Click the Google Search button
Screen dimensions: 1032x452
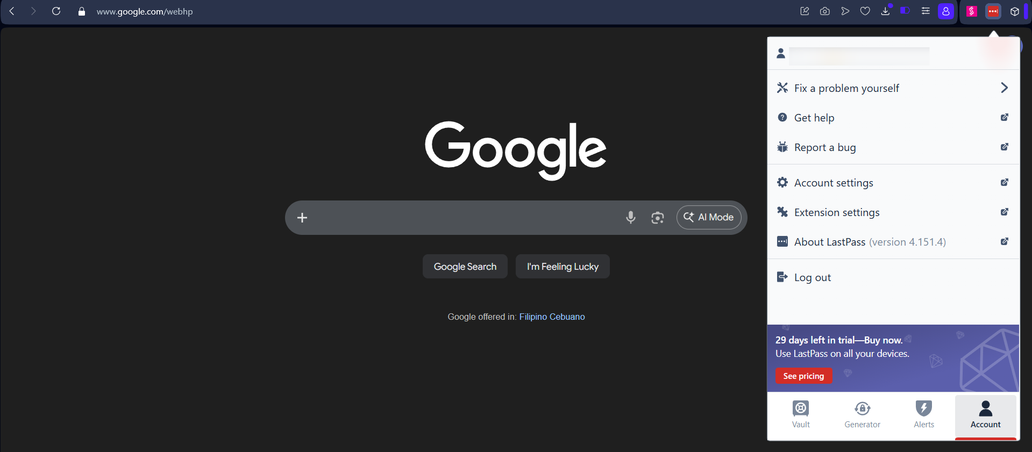click(x=465, y=267)
